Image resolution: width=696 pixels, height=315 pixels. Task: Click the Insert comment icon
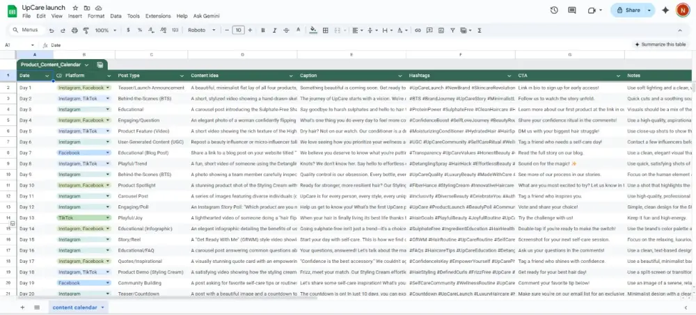pyautogui.click(x=429, y=30)
